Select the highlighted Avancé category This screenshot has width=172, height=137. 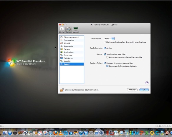[72, 64]
